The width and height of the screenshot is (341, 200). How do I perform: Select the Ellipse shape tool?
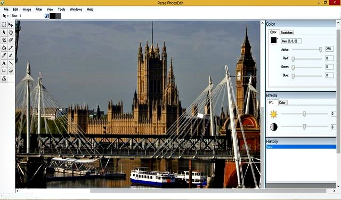pyautogui.click(x=11, y=71)
